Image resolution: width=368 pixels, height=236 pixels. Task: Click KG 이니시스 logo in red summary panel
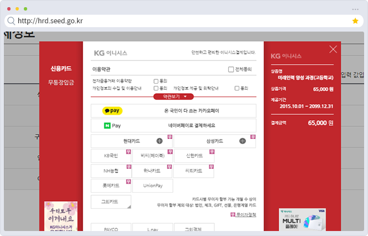[286, 56]
